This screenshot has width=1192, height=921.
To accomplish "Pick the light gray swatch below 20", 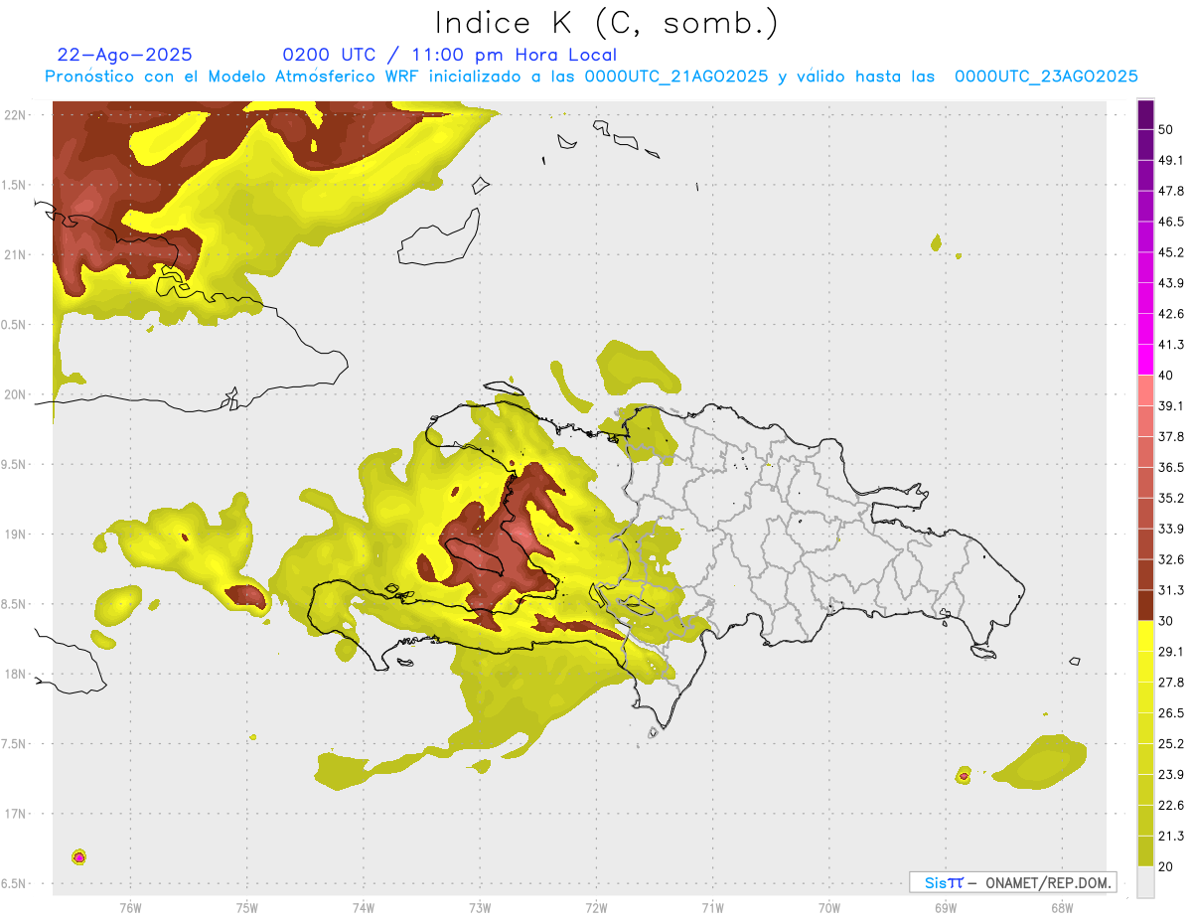I will click(1145, 882).
